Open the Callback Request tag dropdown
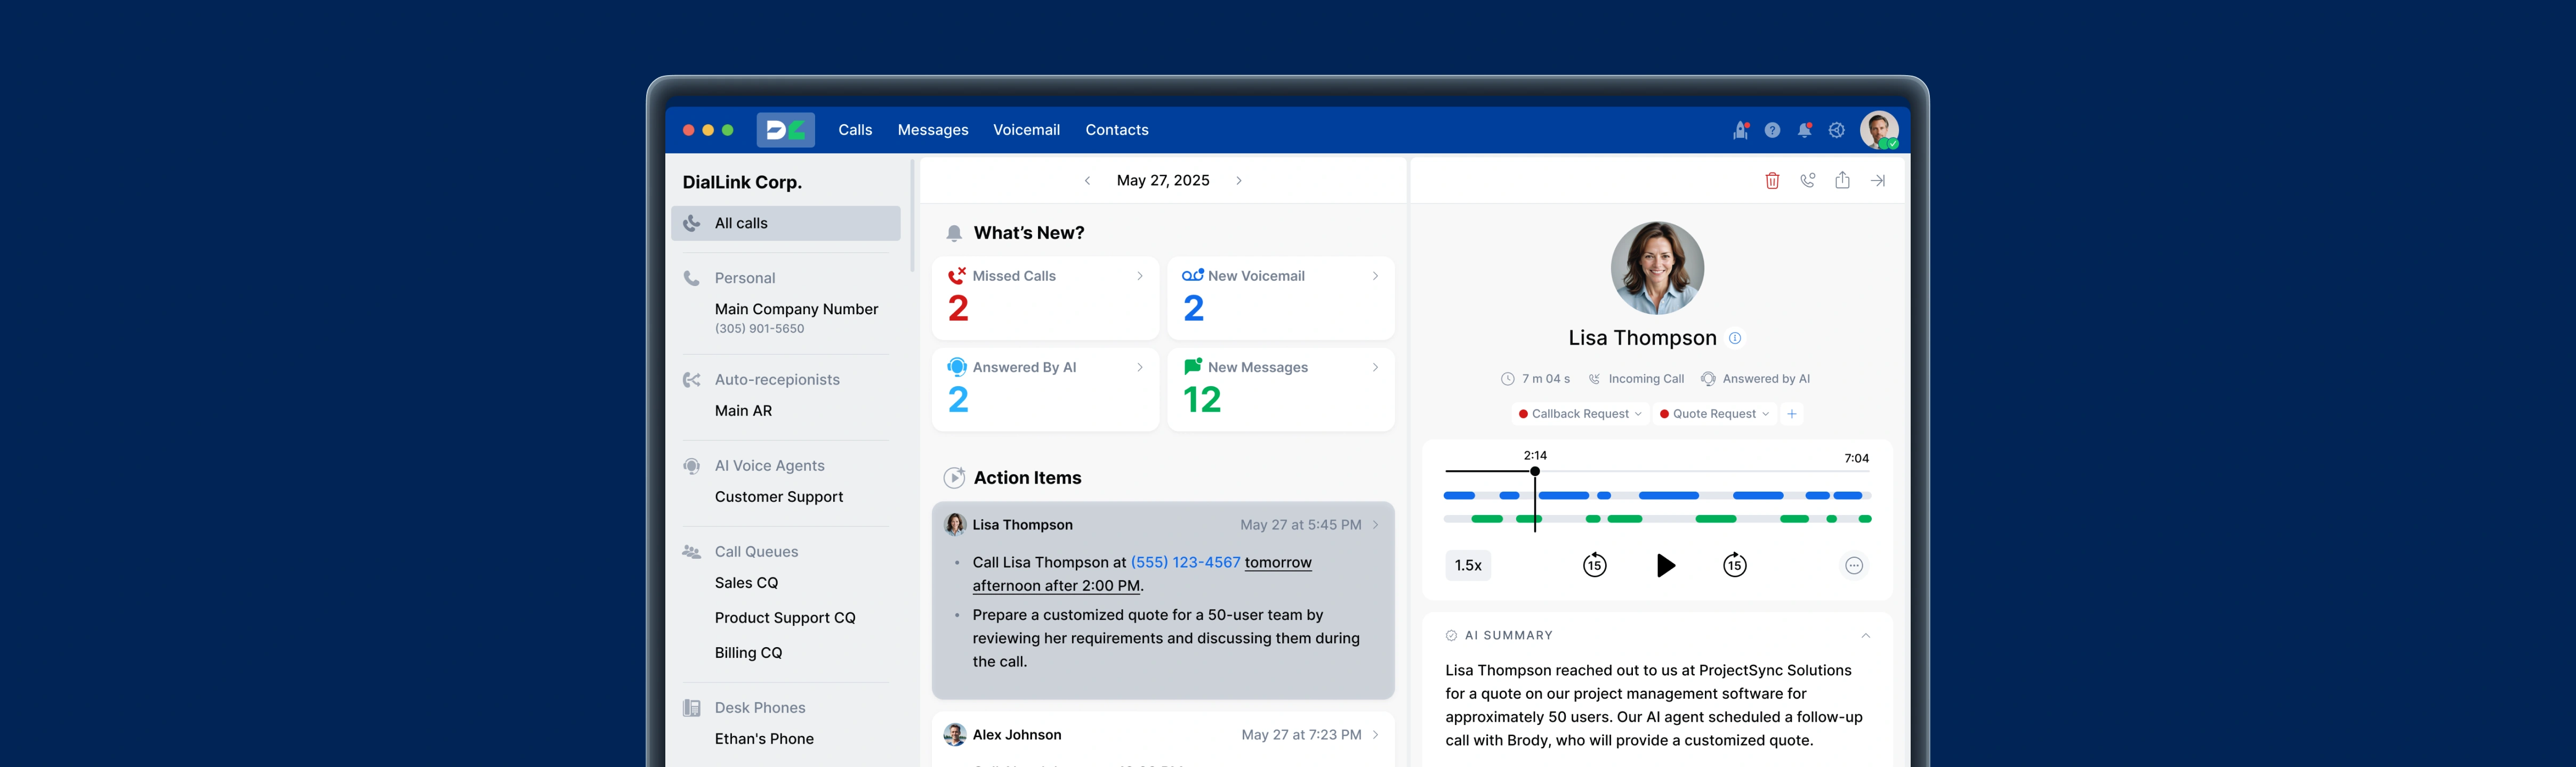The height and width of the screenshot is (767, 2576). (1581, 413)
